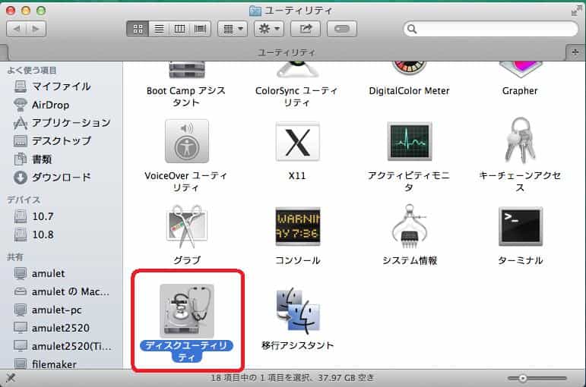This screenshot has width=586, height=387.
Task: Click the edit tags toggle button
Action: click(341, 29)
